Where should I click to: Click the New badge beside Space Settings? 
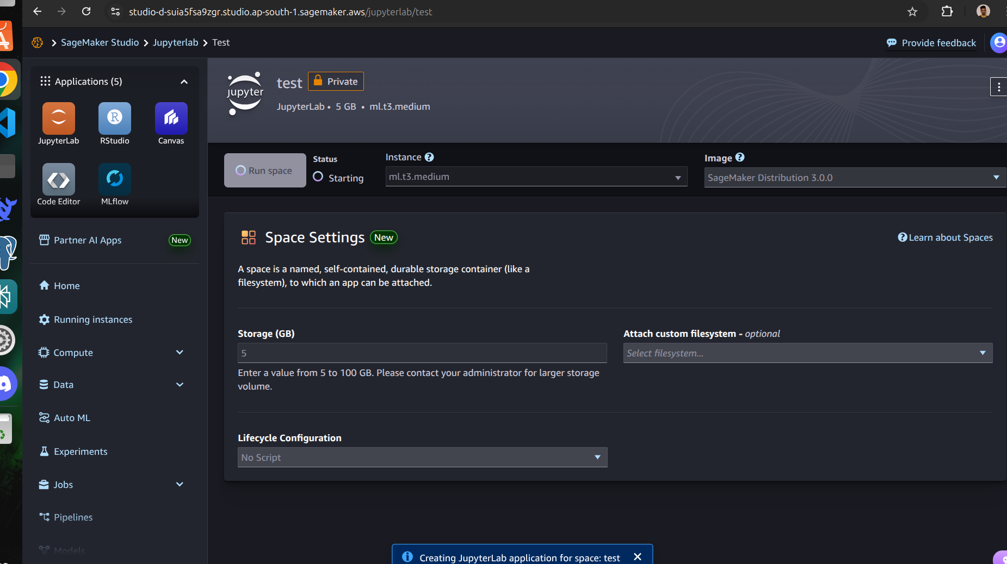[384, 237]
